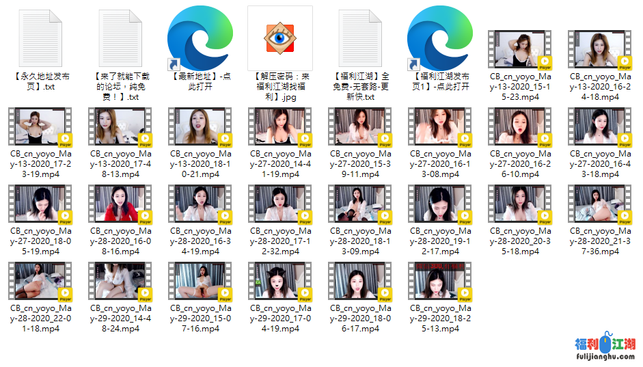Select video file May-13-2020_16-24-18.mp4
The width and height of the screenshot is (643, 367).
coord(600,50)
